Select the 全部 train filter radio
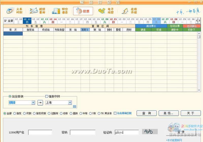 (5, 113)
